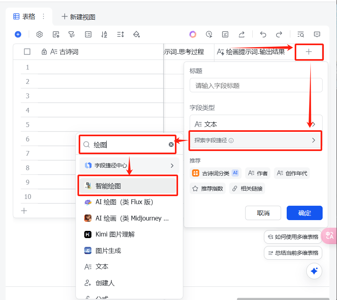
Task: Click the 取消 button
Action: [263, 213]
